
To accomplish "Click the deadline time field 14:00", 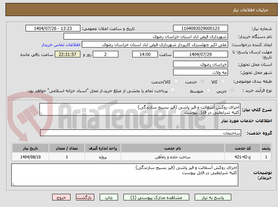I will [145, 54].
